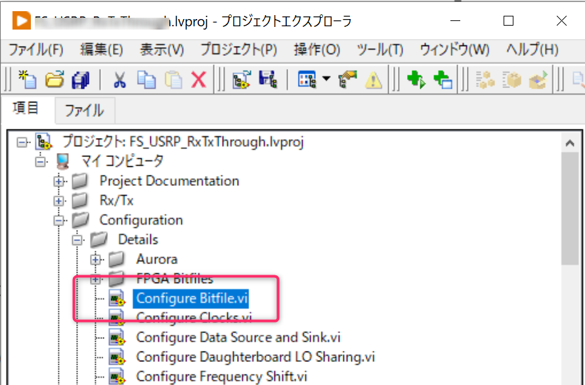Collapse the project root node
The image size is (585, 385).
pos(22,143)
